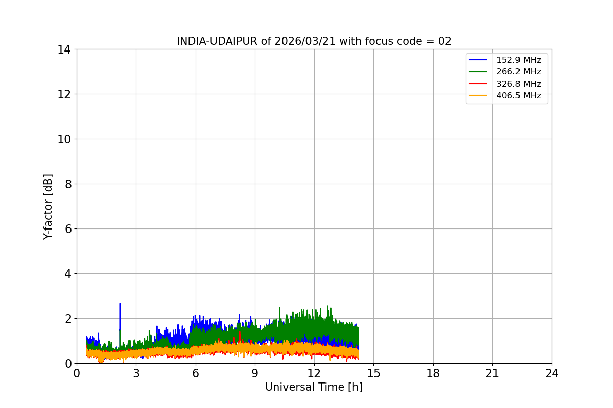Click x-axis tick label 6
The width and height of the screenshot is (613, 408).
[195, 373]
